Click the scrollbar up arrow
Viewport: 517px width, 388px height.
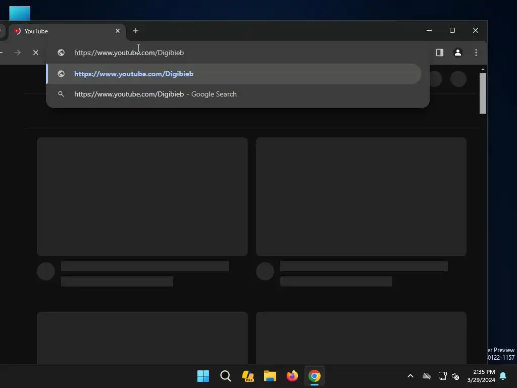pos(483,69)
